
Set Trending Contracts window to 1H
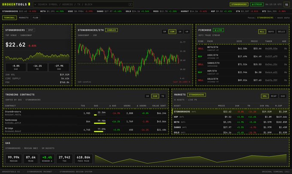tap(147, 96)
